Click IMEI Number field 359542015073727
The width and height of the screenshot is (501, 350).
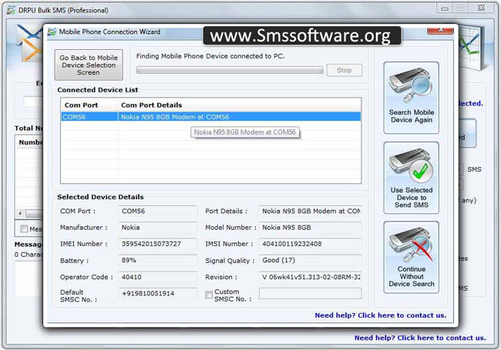157,244
